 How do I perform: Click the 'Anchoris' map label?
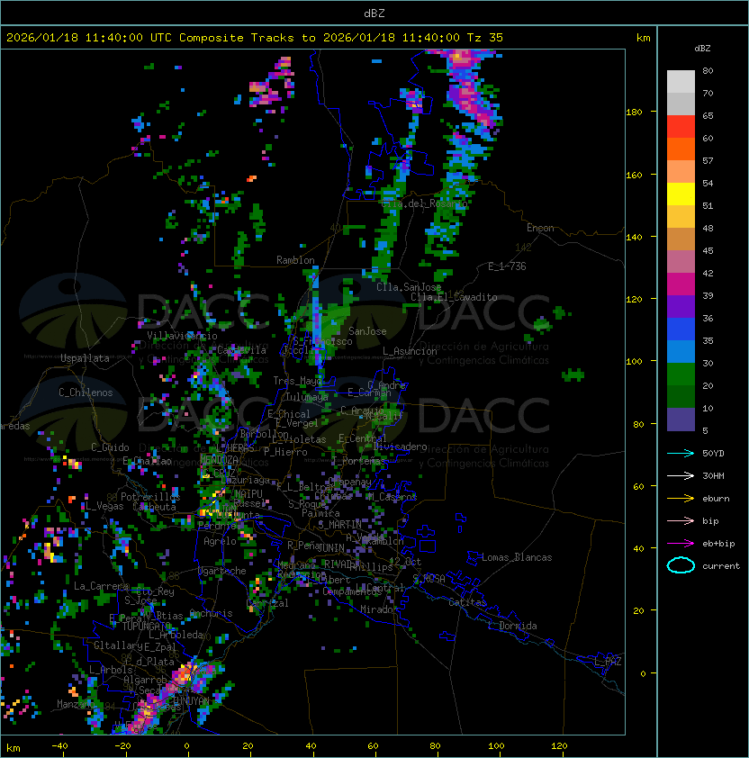211,613
